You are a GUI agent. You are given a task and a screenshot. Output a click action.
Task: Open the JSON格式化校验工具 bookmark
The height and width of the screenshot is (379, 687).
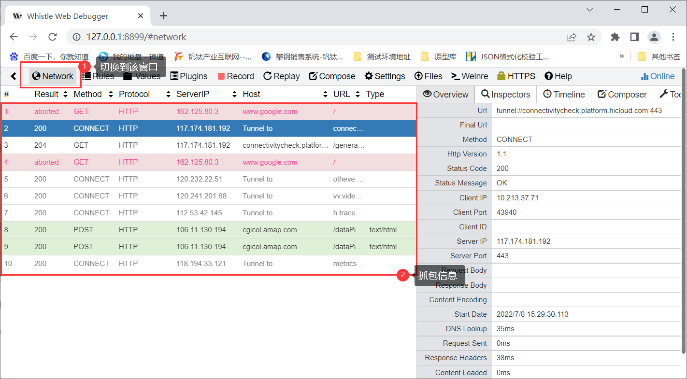507,57
